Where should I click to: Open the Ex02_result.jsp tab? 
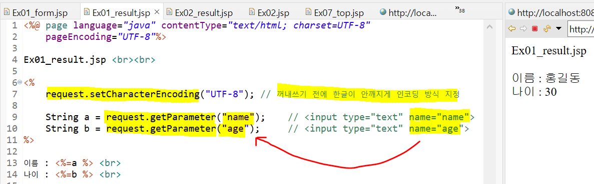pos(204,12)
